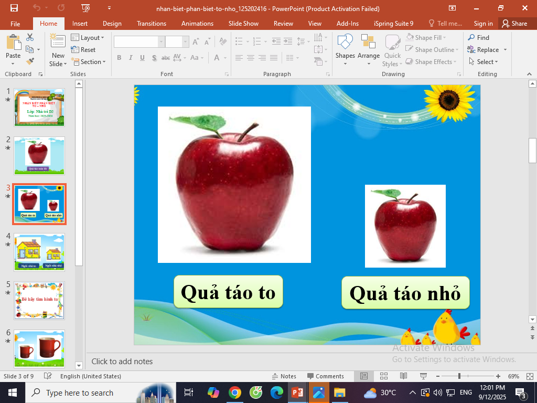Click the Cut scissors icon
This screenshot has width=537, height=403.
tap(30, 37)
